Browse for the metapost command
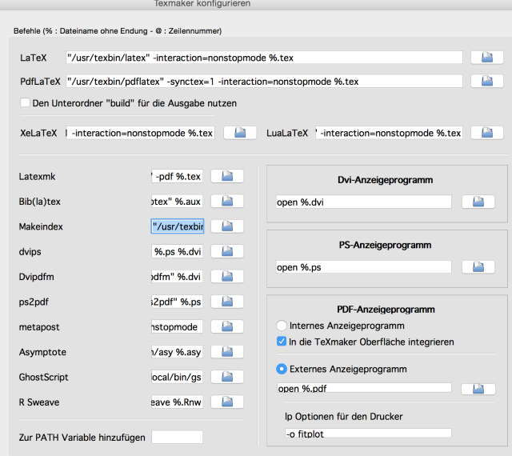This screenshot has width=512, height=456. (227, 326)
